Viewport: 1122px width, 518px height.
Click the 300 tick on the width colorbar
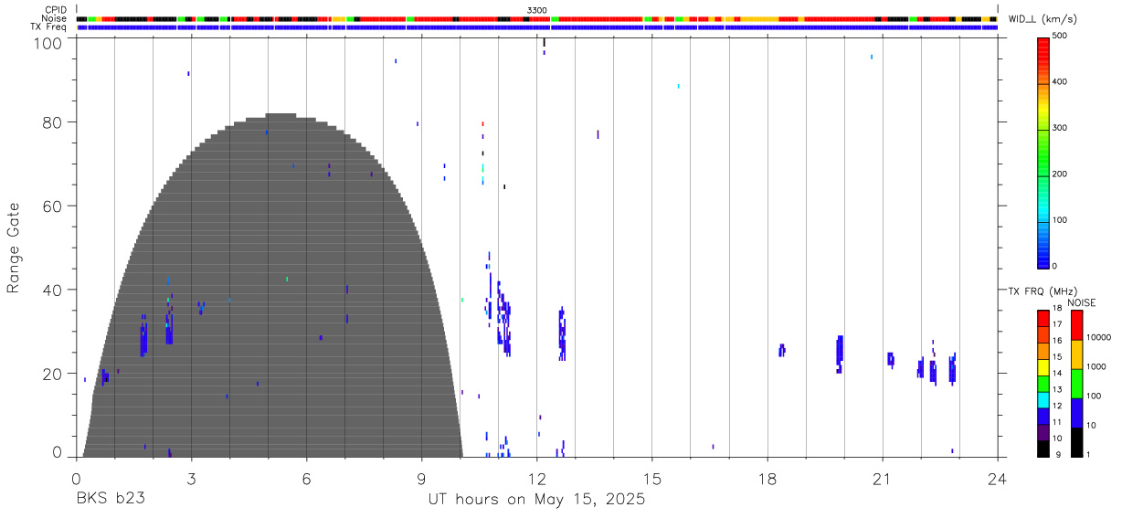tap(1061, 128)
